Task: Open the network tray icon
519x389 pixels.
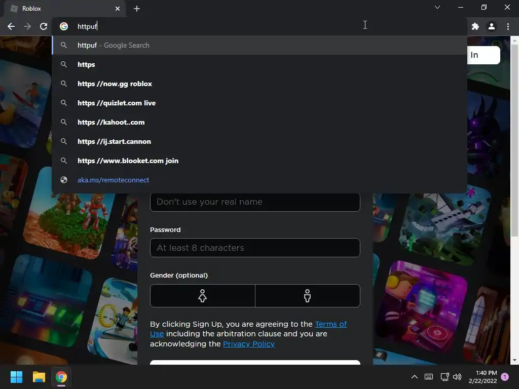Action: click(x=444, y=377)
